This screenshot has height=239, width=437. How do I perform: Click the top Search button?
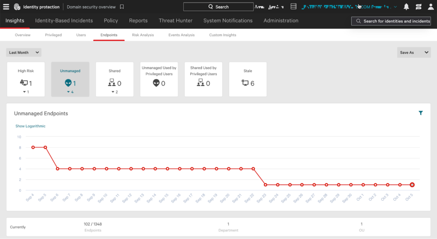(218, 7)
